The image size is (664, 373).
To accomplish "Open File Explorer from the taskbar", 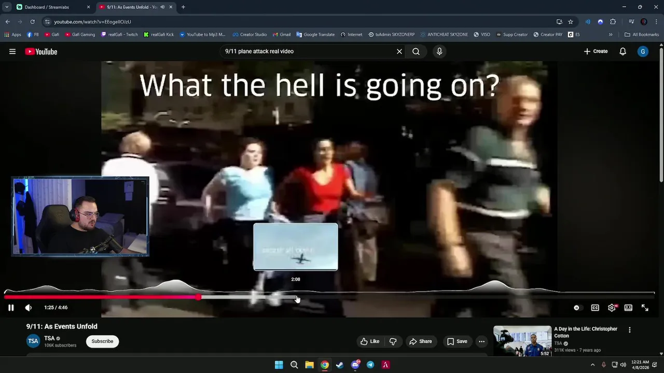I will pos(309,365).
